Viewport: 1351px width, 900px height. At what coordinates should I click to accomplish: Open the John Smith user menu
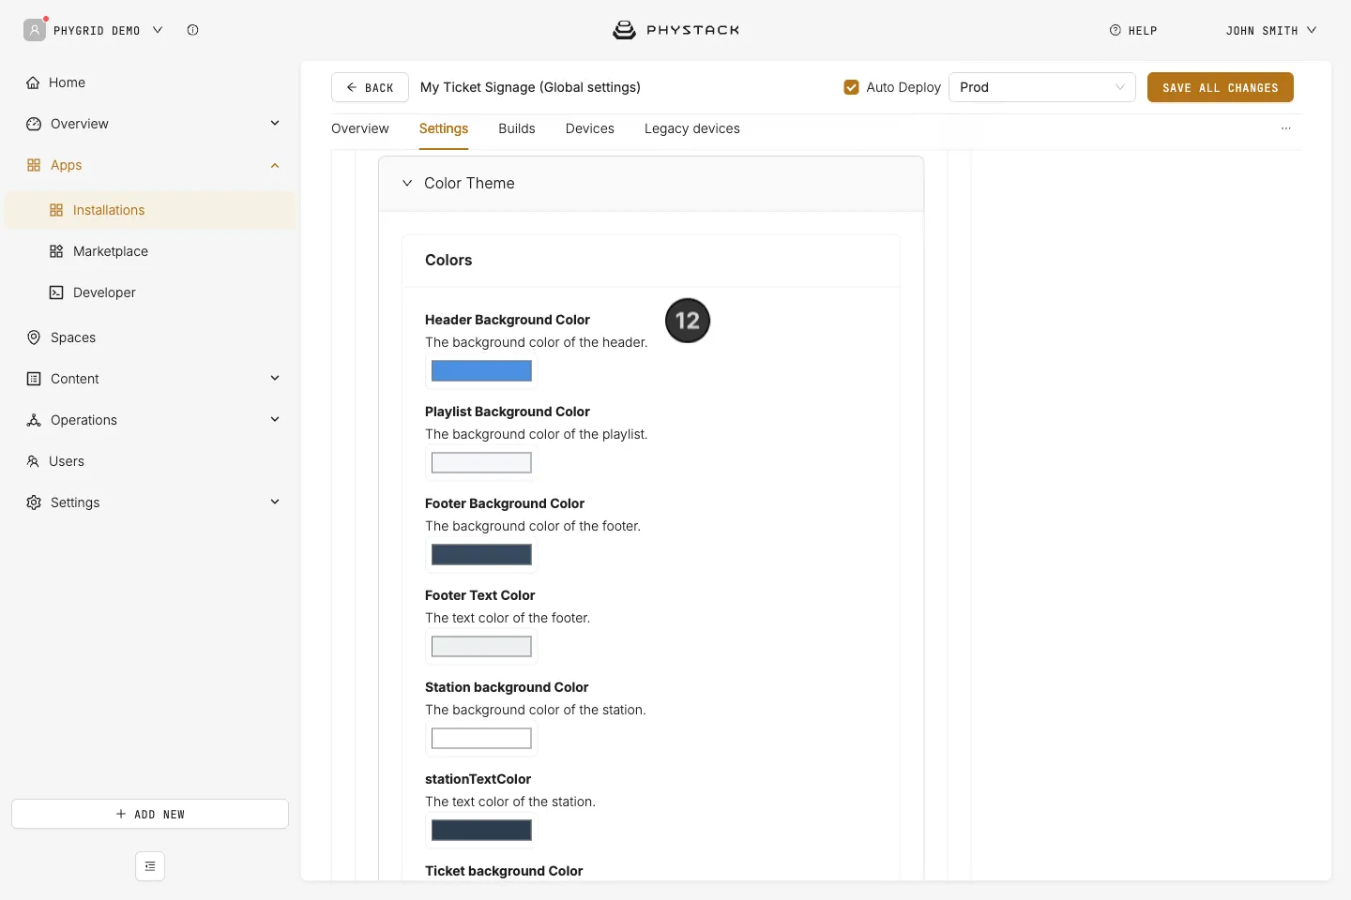point(1271,30)
